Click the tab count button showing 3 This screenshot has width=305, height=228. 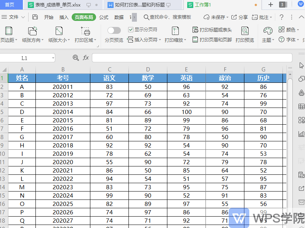pos(282,5)
